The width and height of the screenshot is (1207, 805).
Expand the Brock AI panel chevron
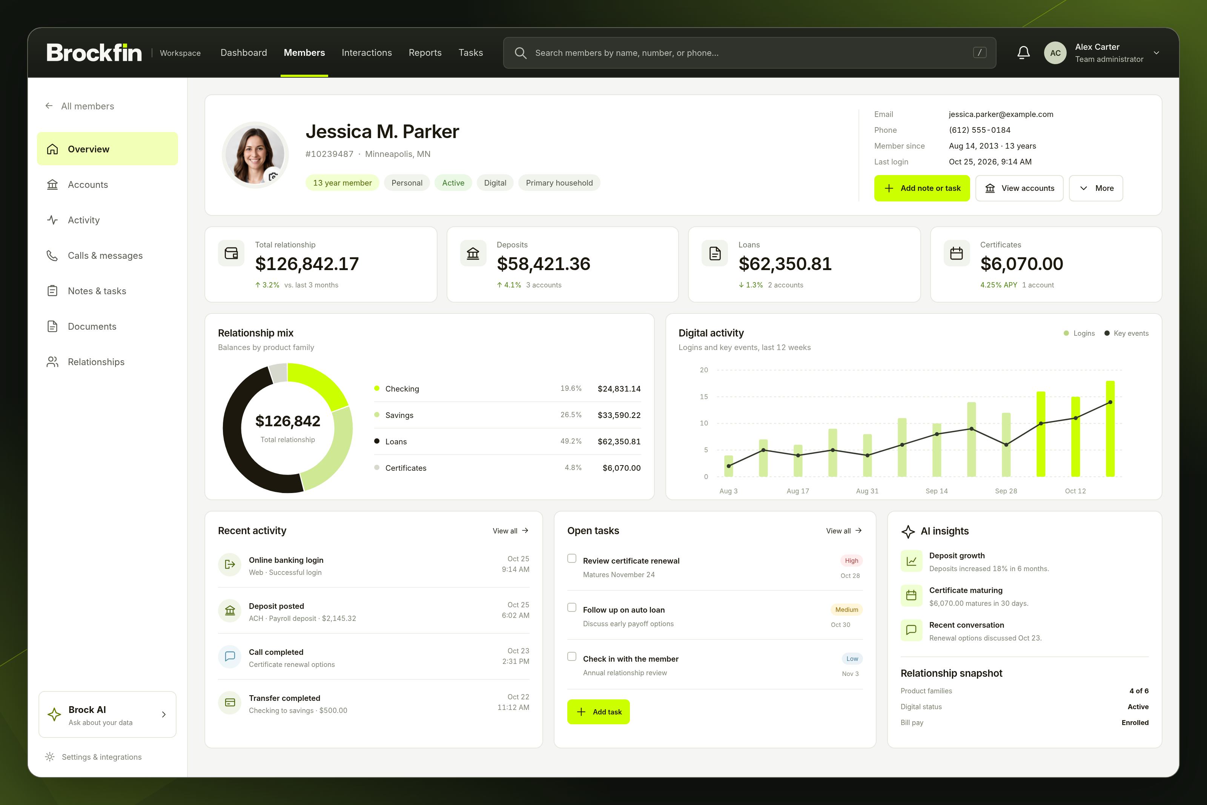[164, 714]
